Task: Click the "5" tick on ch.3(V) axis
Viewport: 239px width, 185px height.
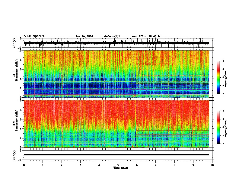Action: point(21,151)
